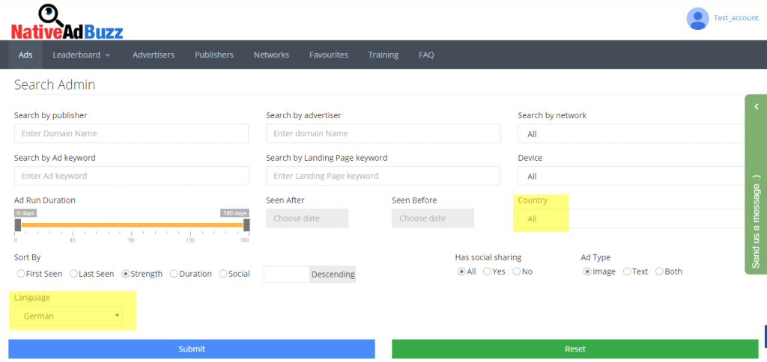Open the Seen Before date picker
The width and height of the screenshot is (767, 362).
tap(433, 218)
